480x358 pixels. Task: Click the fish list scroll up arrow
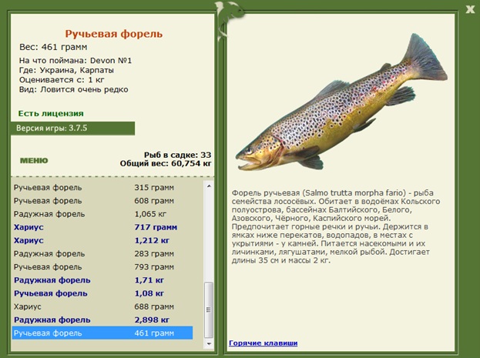(209, 186)
